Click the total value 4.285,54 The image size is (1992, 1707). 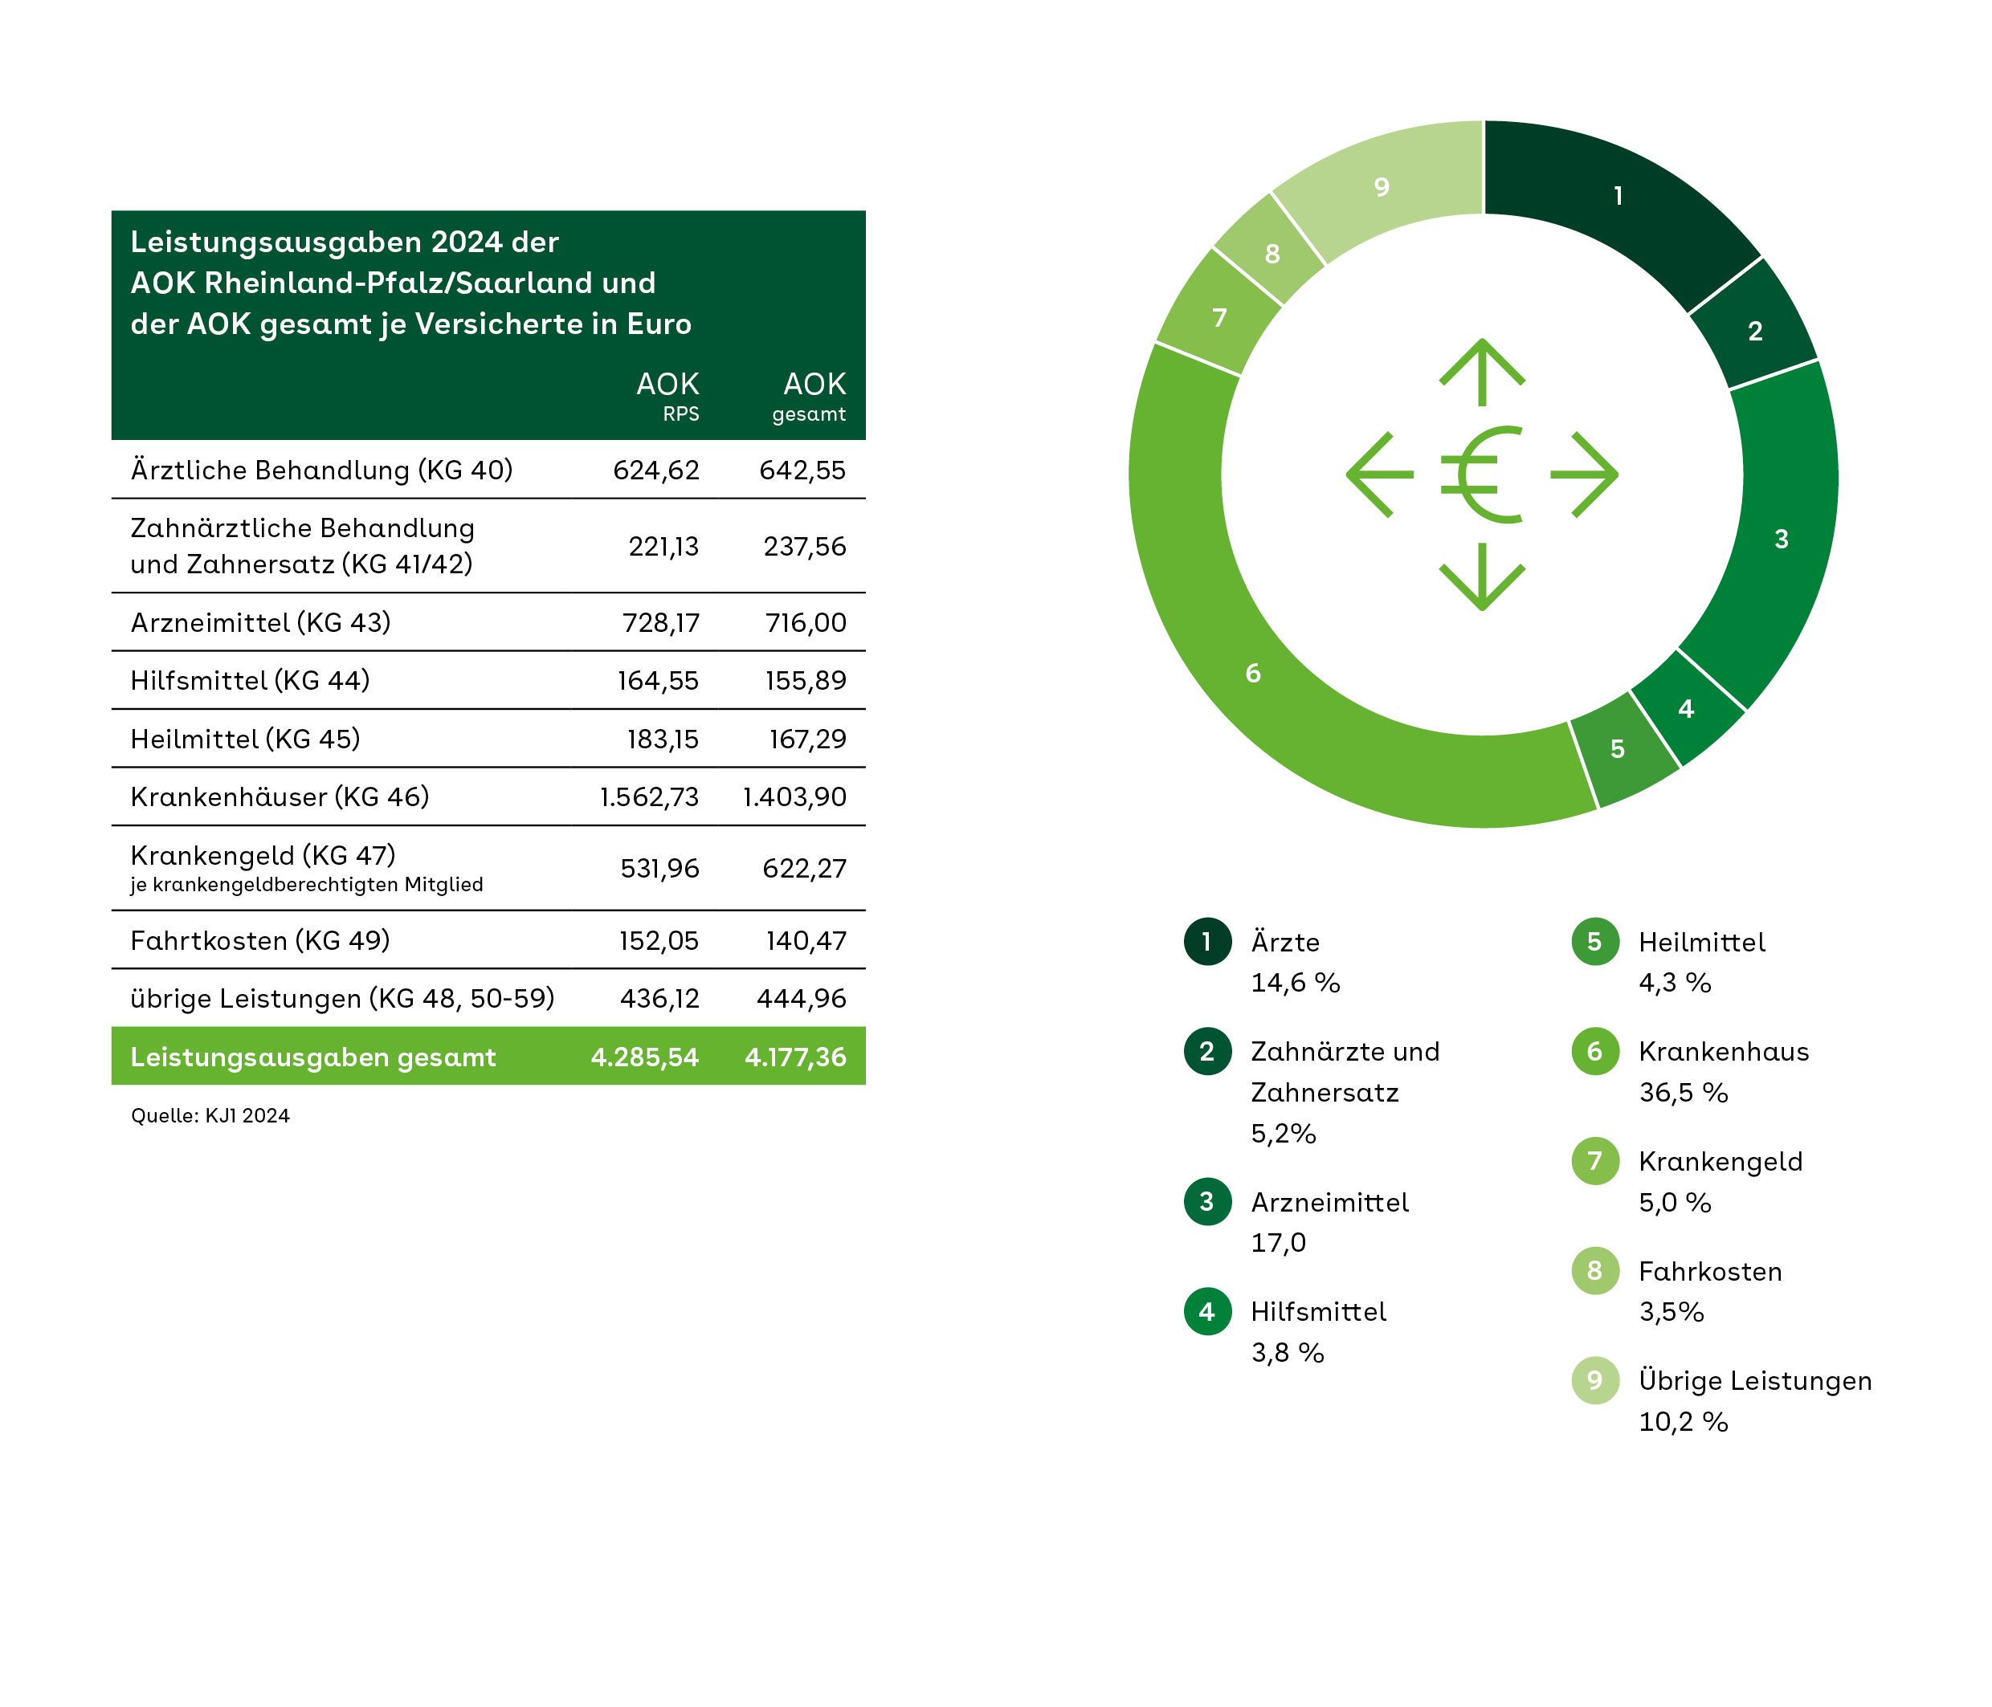644,1057
